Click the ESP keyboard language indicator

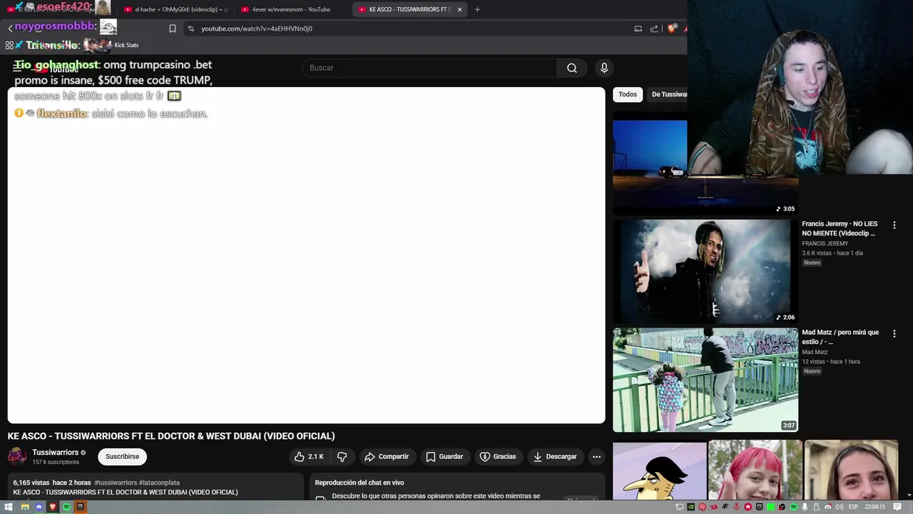[x=853, y=507]
